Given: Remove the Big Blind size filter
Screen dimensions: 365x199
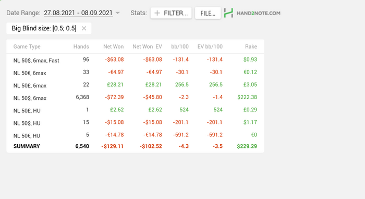Looking at the screenshot, I should [x=84, y=28].
